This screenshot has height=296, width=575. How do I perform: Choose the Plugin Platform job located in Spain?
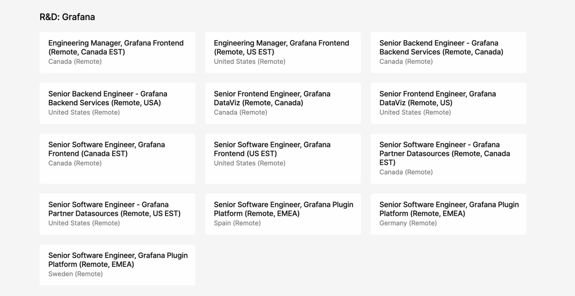283,214
